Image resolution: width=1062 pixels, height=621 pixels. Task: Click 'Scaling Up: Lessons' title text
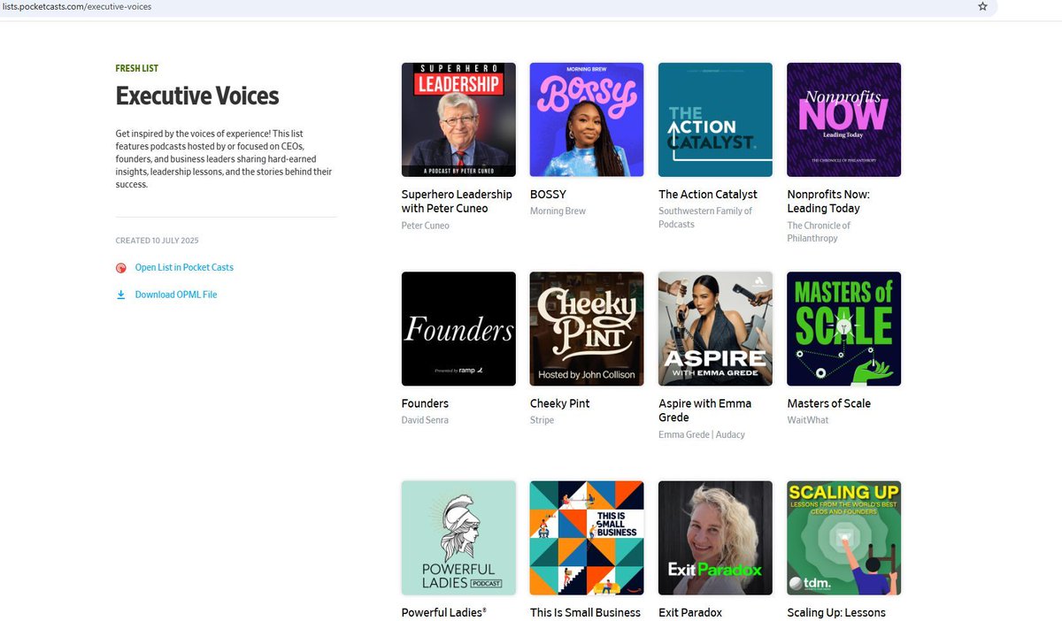(836, 612)
